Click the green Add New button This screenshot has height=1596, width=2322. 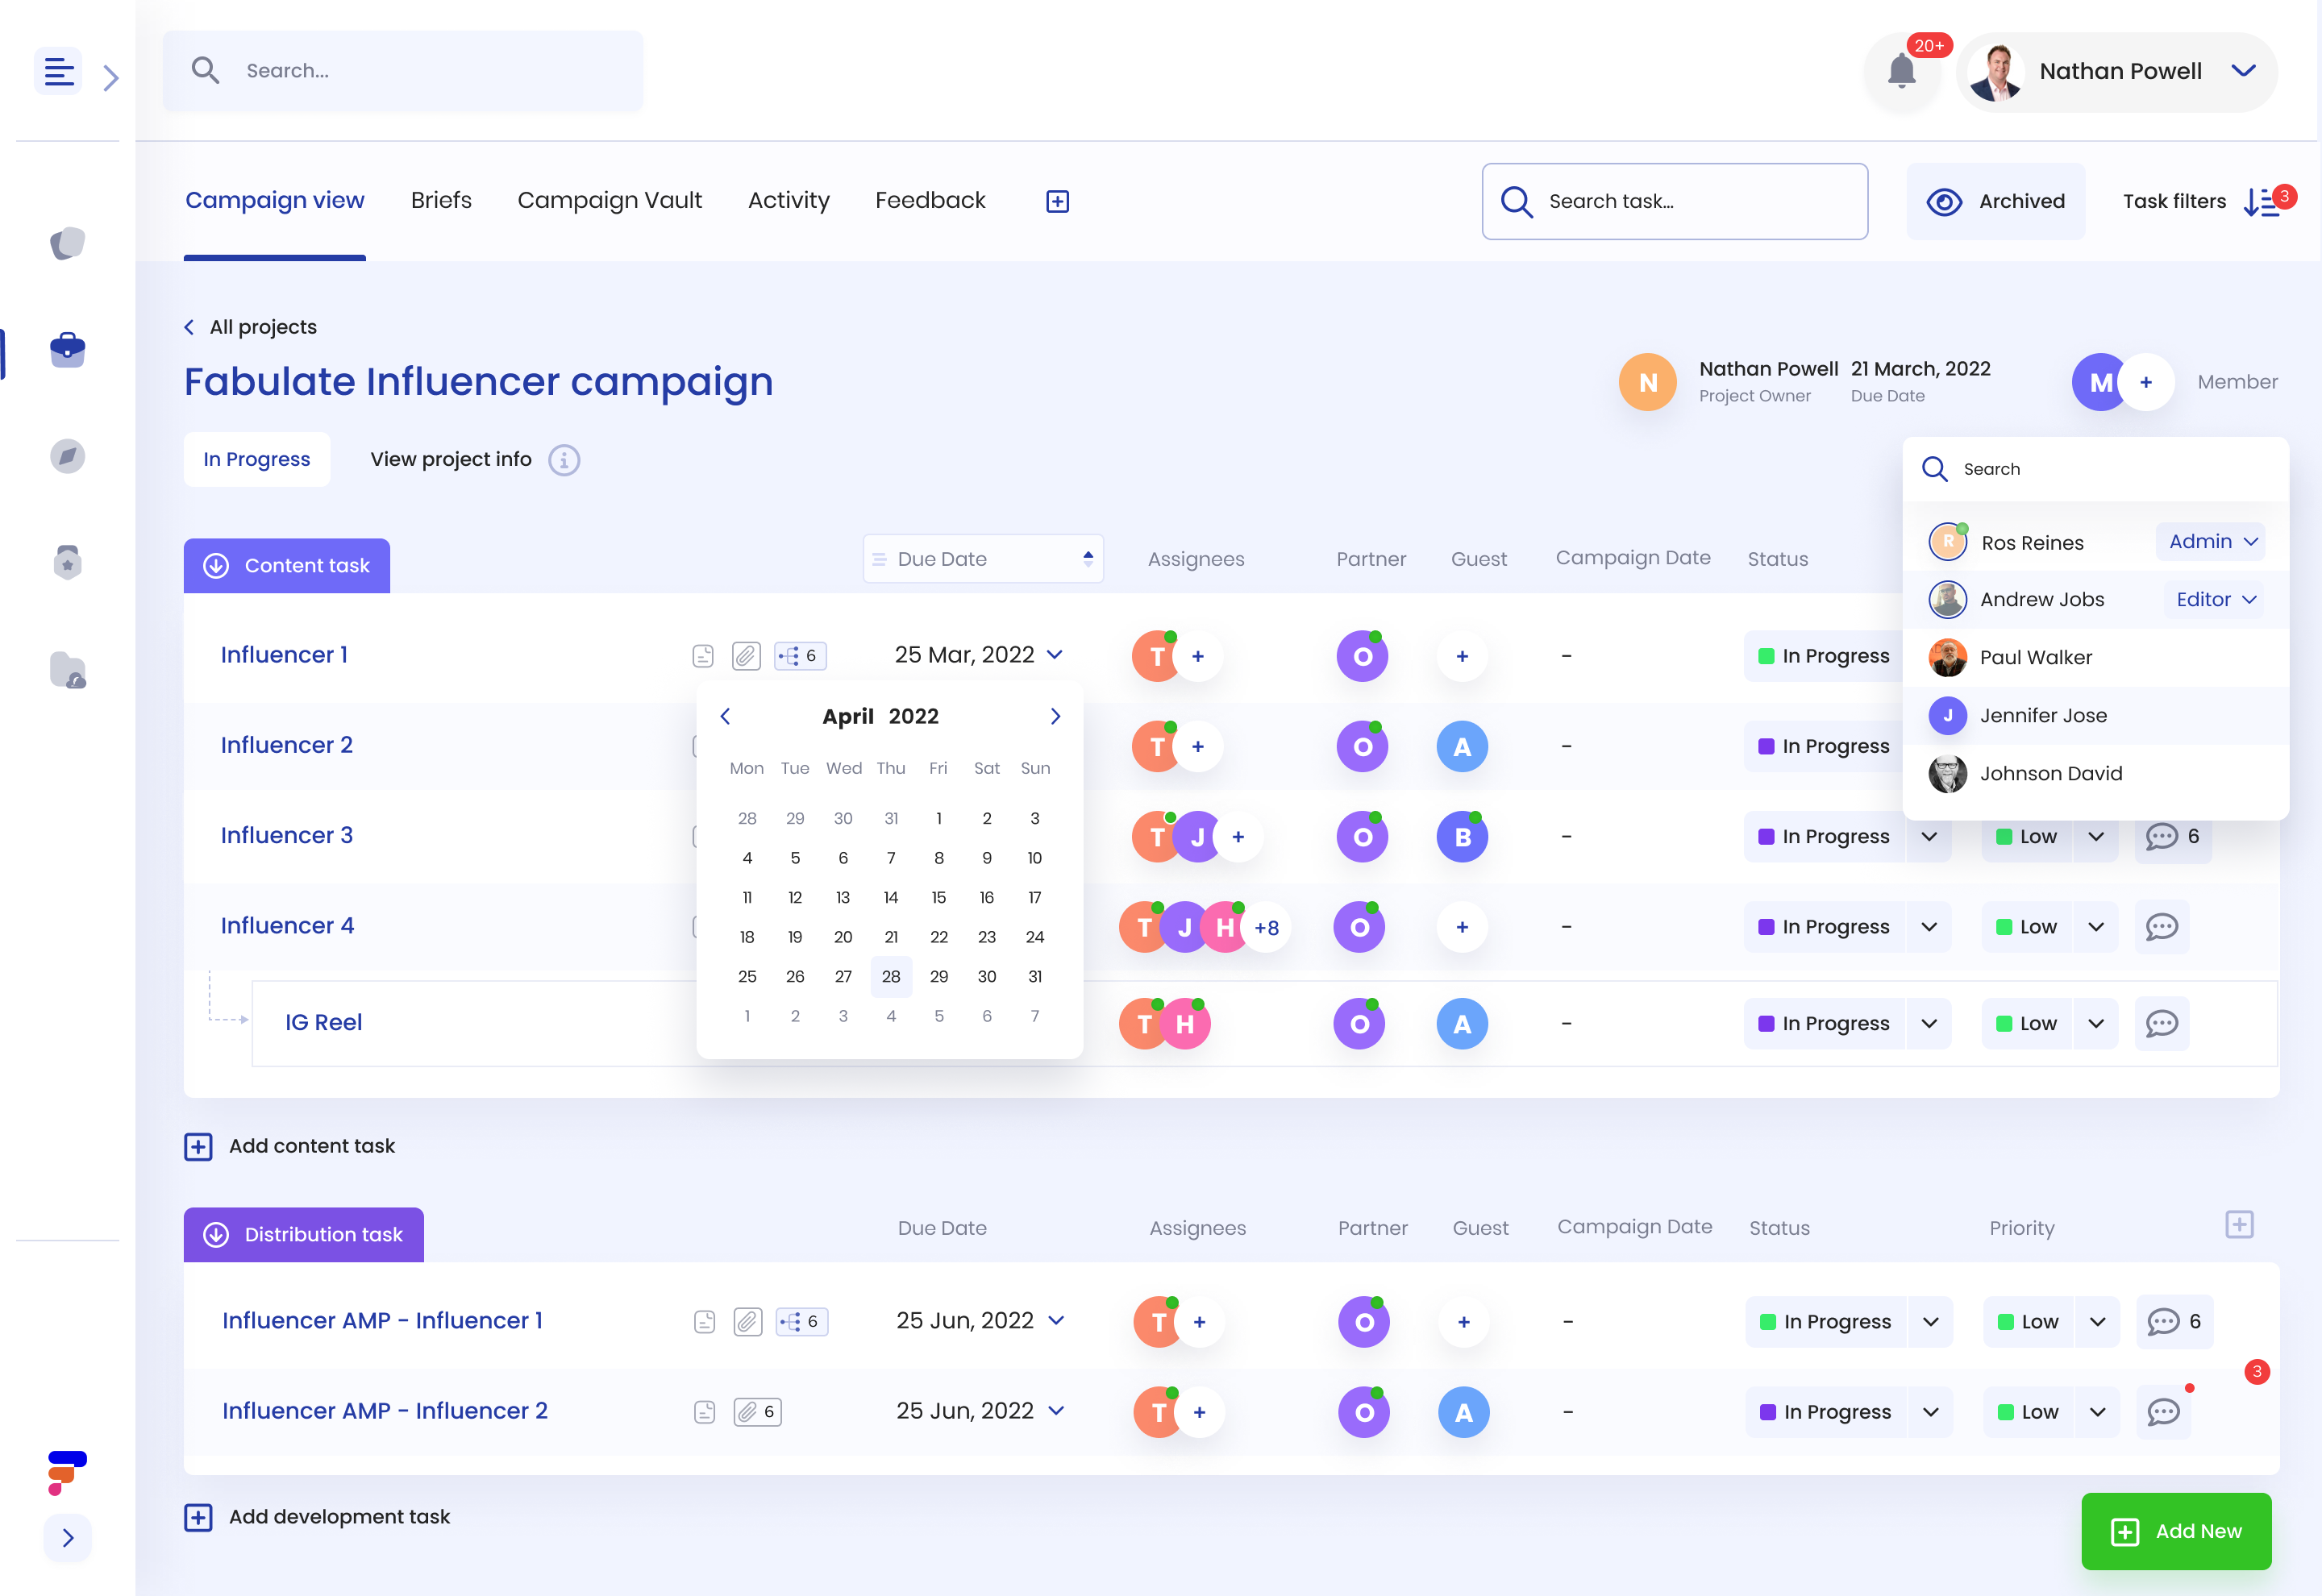pos(2176,1531)
